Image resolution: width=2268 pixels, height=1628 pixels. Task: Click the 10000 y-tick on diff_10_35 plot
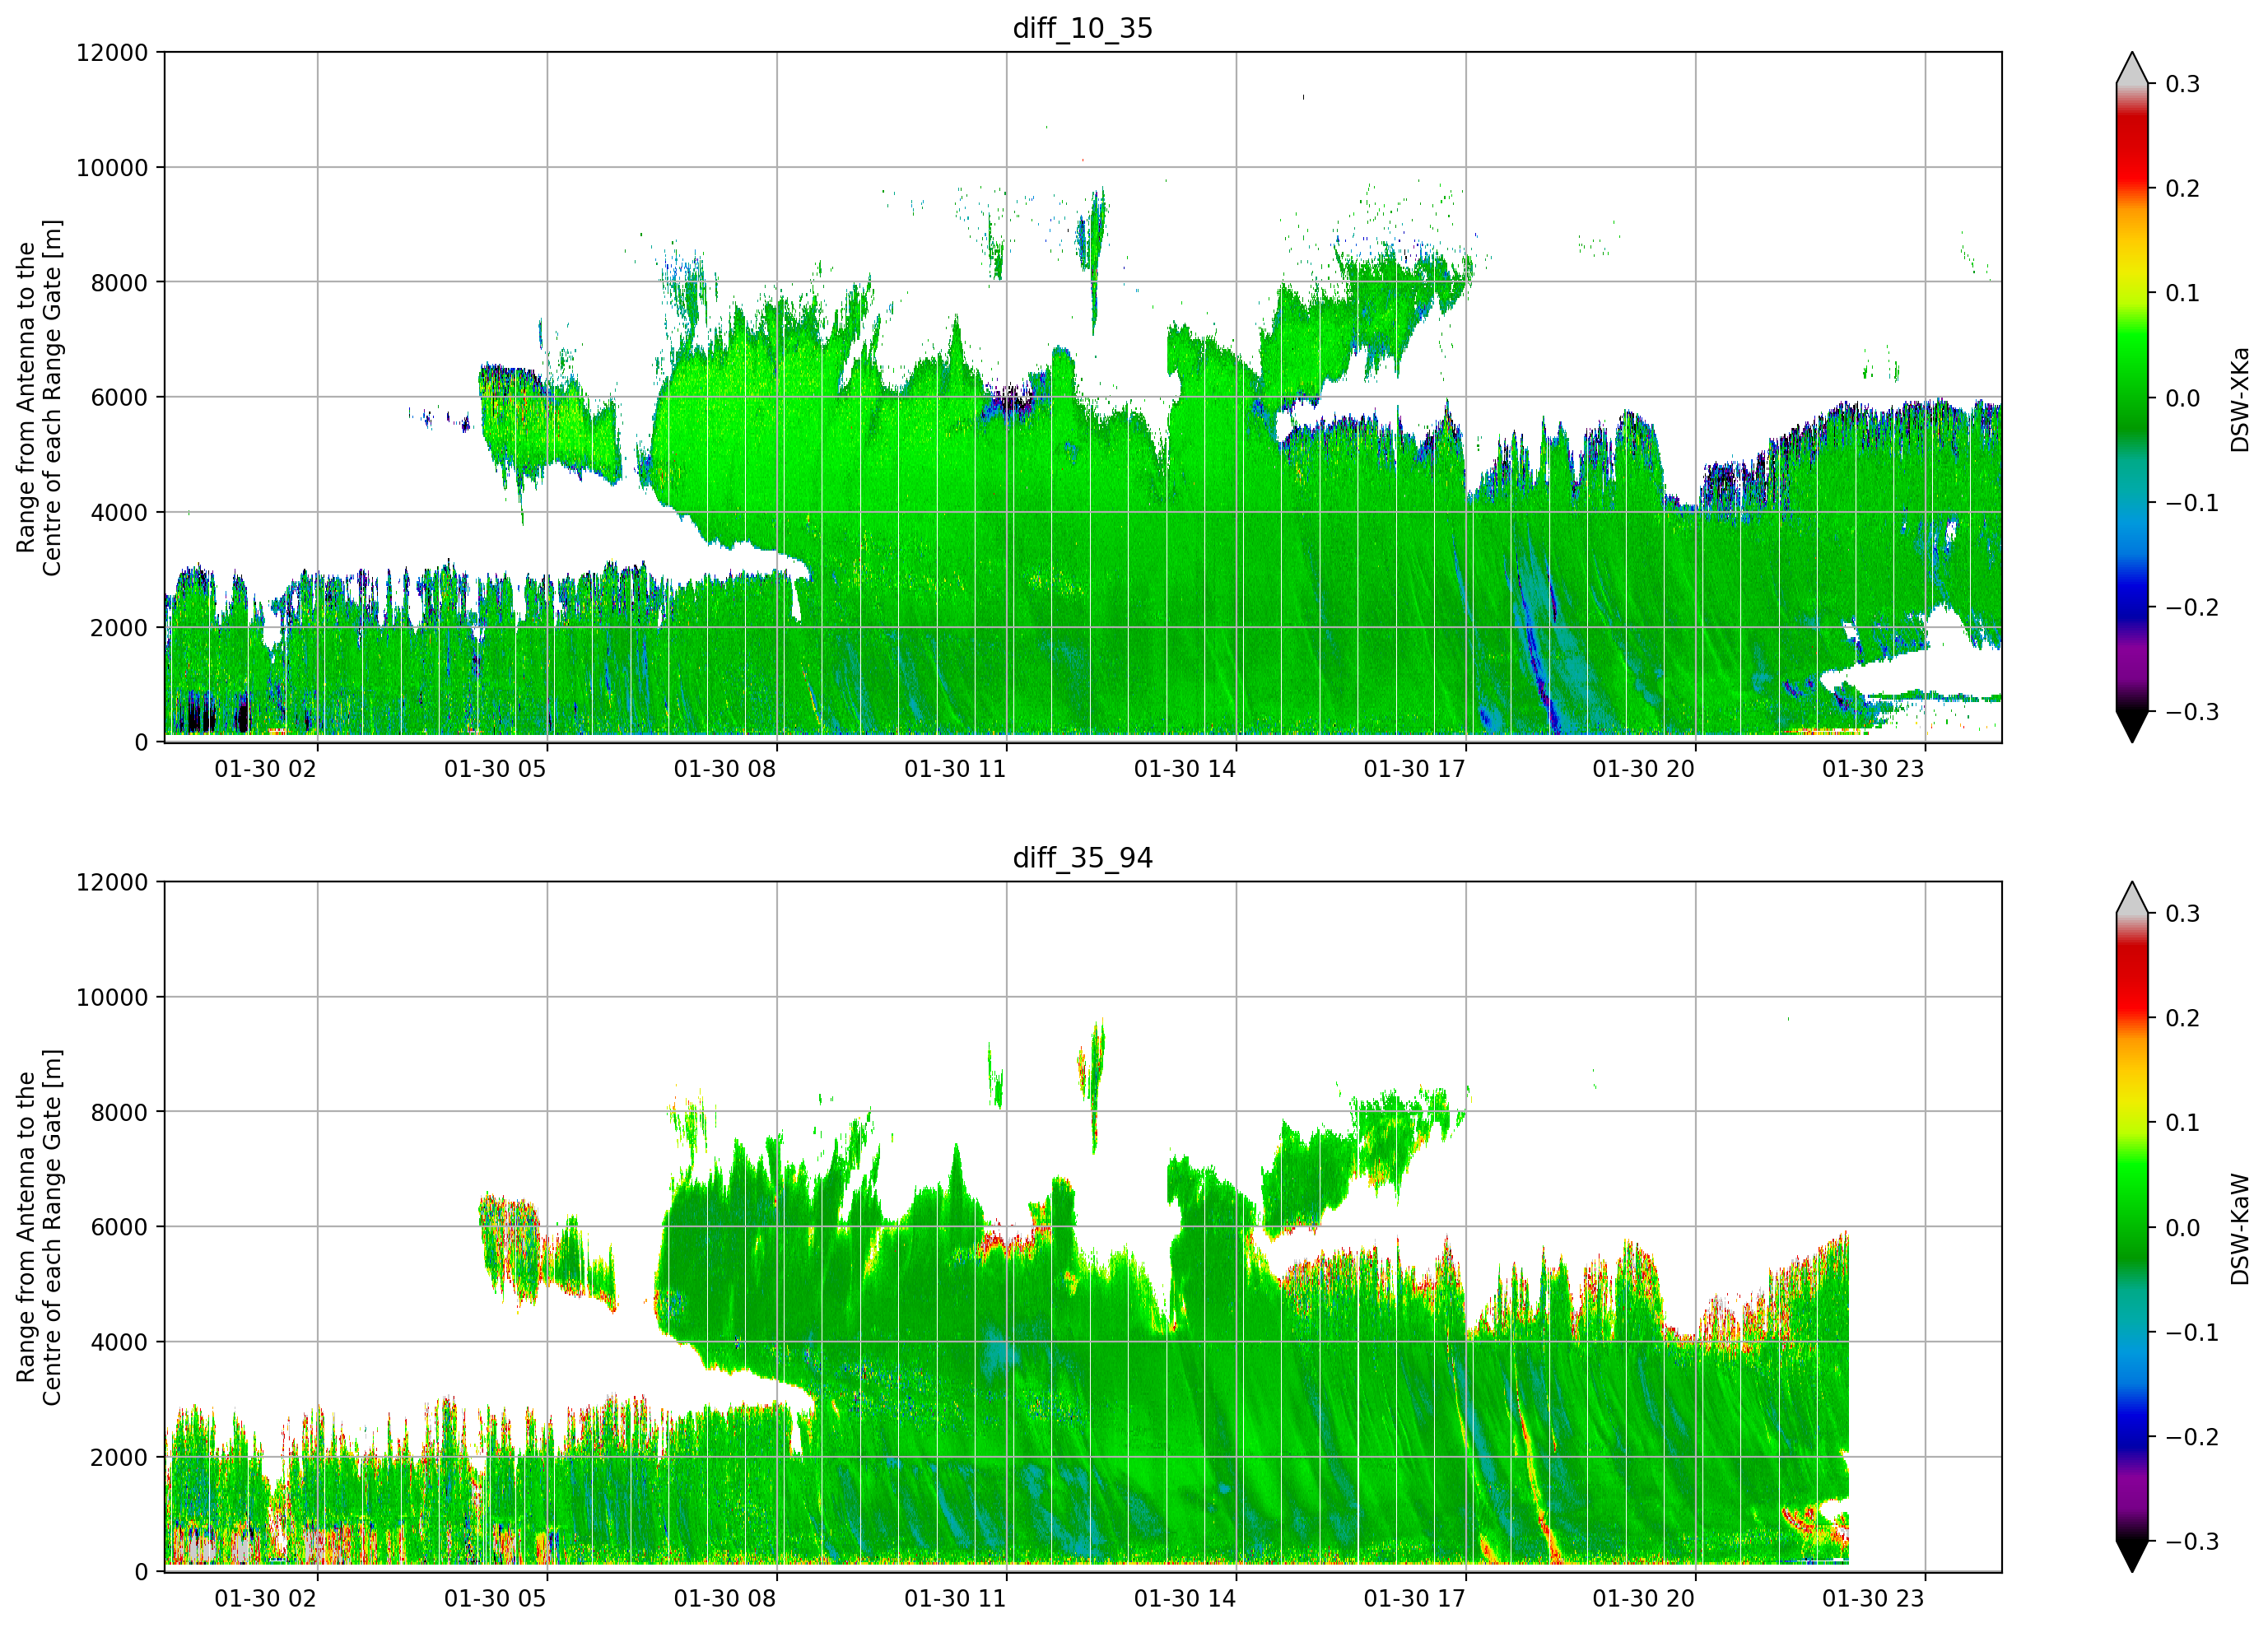[x=112, y=168]
